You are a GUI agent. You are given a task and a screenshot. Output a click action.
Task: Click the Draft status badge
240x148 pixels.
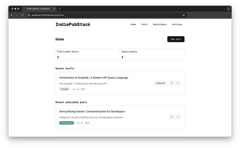pyautogui.click(x=65, y=89)
